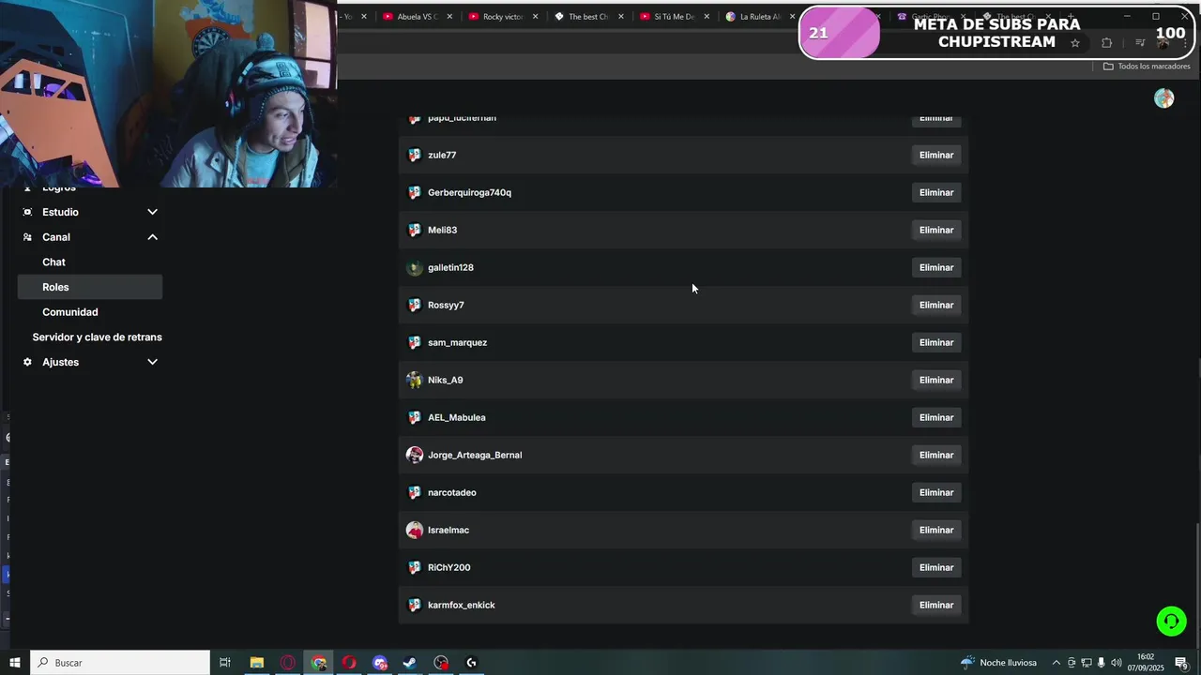This screenshot has width=1201, height=675.
Task: Click Niks_A9's profile picture
Action: [415, 380]
